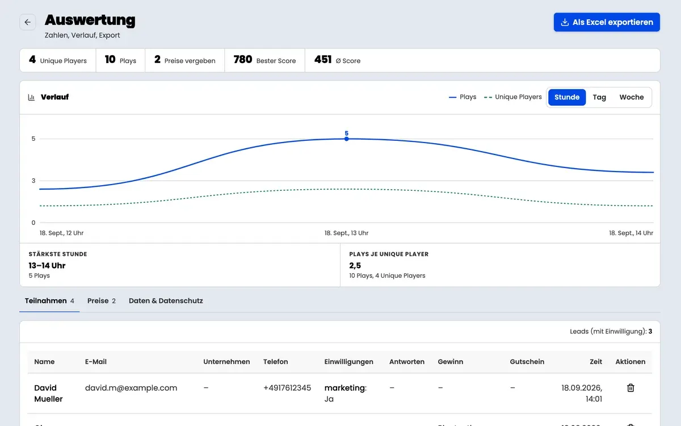
Task: Go back using the arrow button
Action: coord(28,22)
